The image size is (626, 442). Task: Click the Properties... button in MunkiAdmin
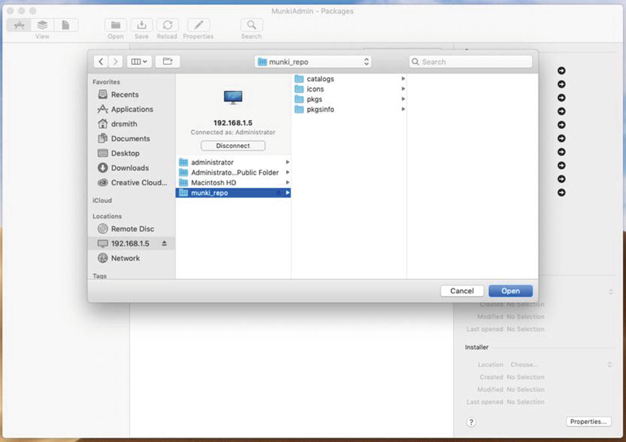pos(588,422)
